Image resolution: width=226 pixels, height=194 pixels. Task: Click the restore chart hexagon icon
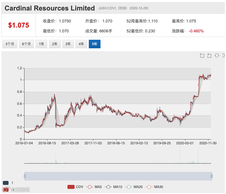(217, 55)
